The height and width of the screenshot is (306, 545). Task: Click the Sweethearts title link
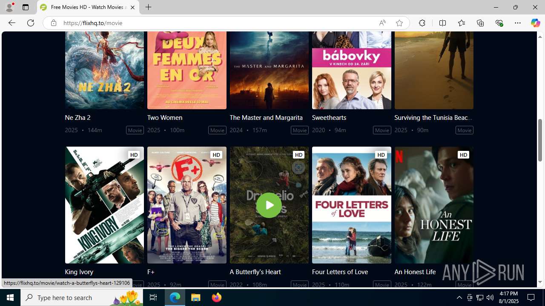(329, 117)
